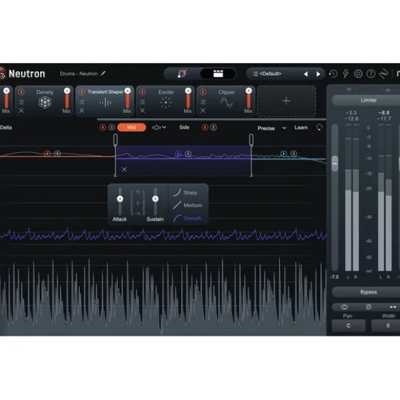Open the Exciter module preset list icon
Image resolution: width=400 pixels, height=400 pixels.
[x=142, y=102]
